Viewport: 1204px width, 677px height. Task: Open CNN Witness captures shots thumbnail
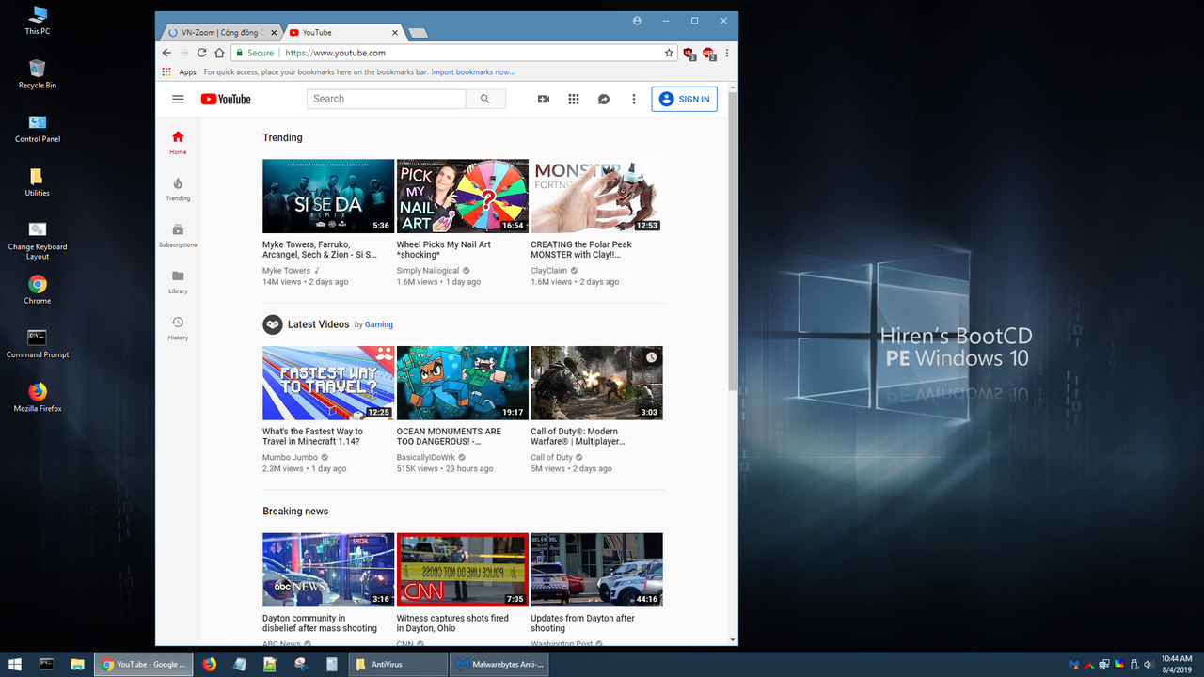tap(463, 570)
